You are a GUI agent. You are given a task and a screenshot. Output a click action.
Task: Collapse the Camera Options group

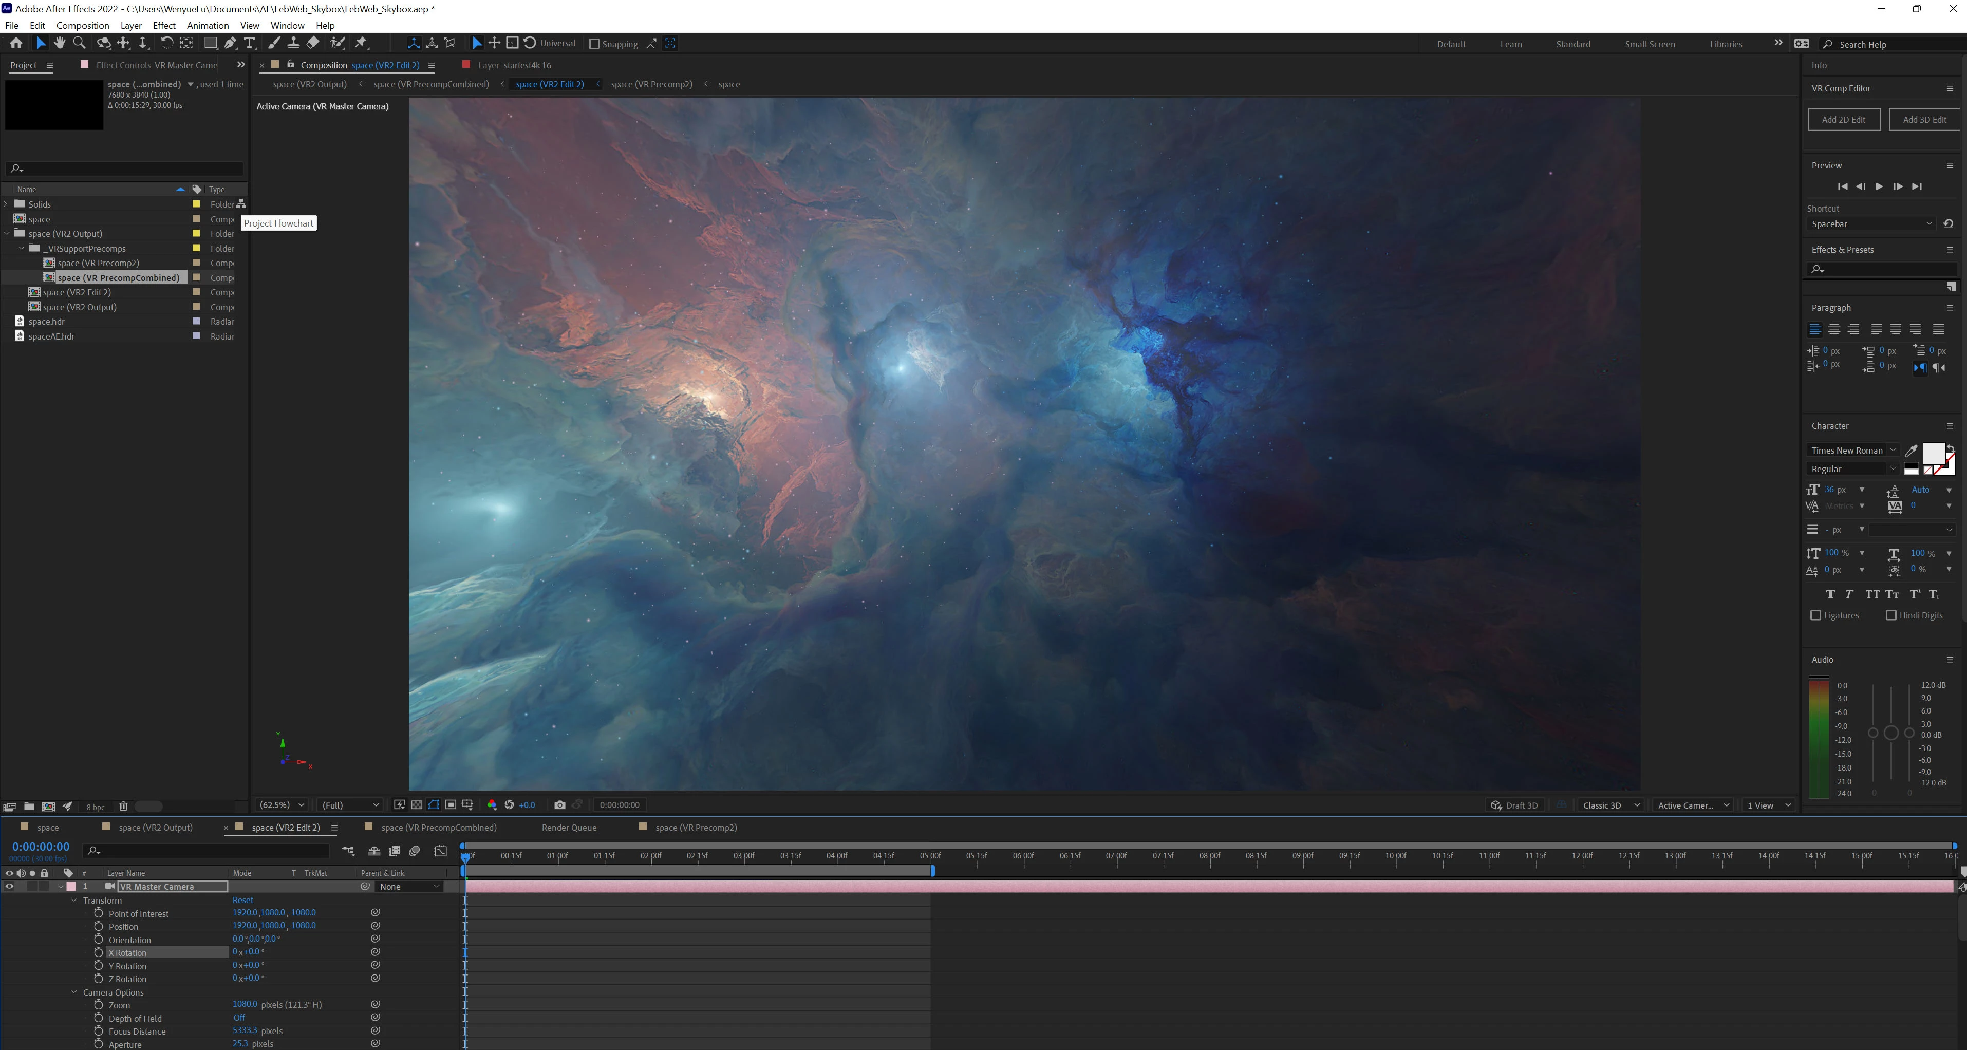pos(74,993)
